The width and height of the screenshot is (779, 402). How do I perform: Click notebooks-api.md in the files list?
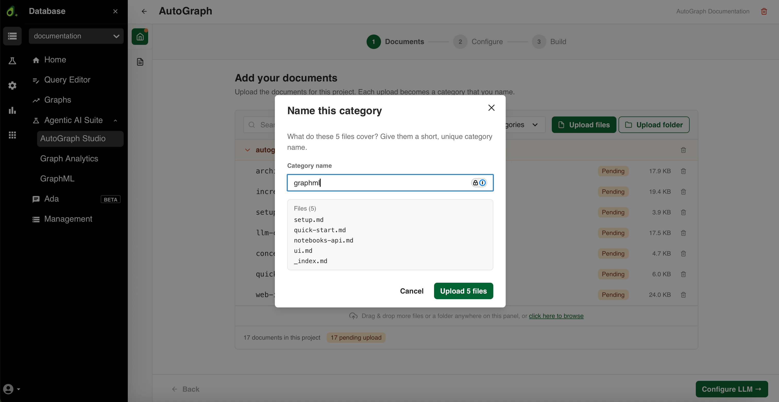[x=323, y=240]
